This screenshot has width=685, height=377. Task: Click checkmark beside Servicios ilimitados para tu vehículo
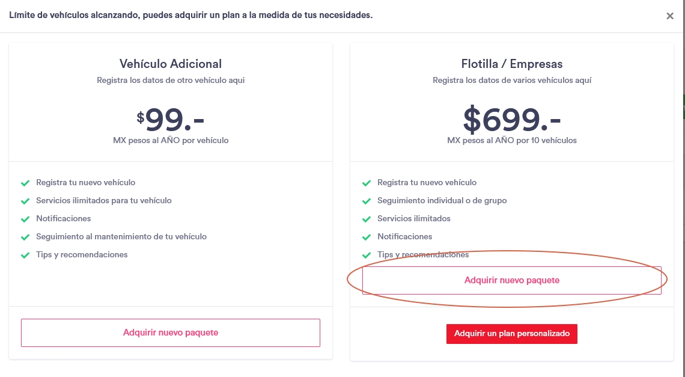(25, 201)
